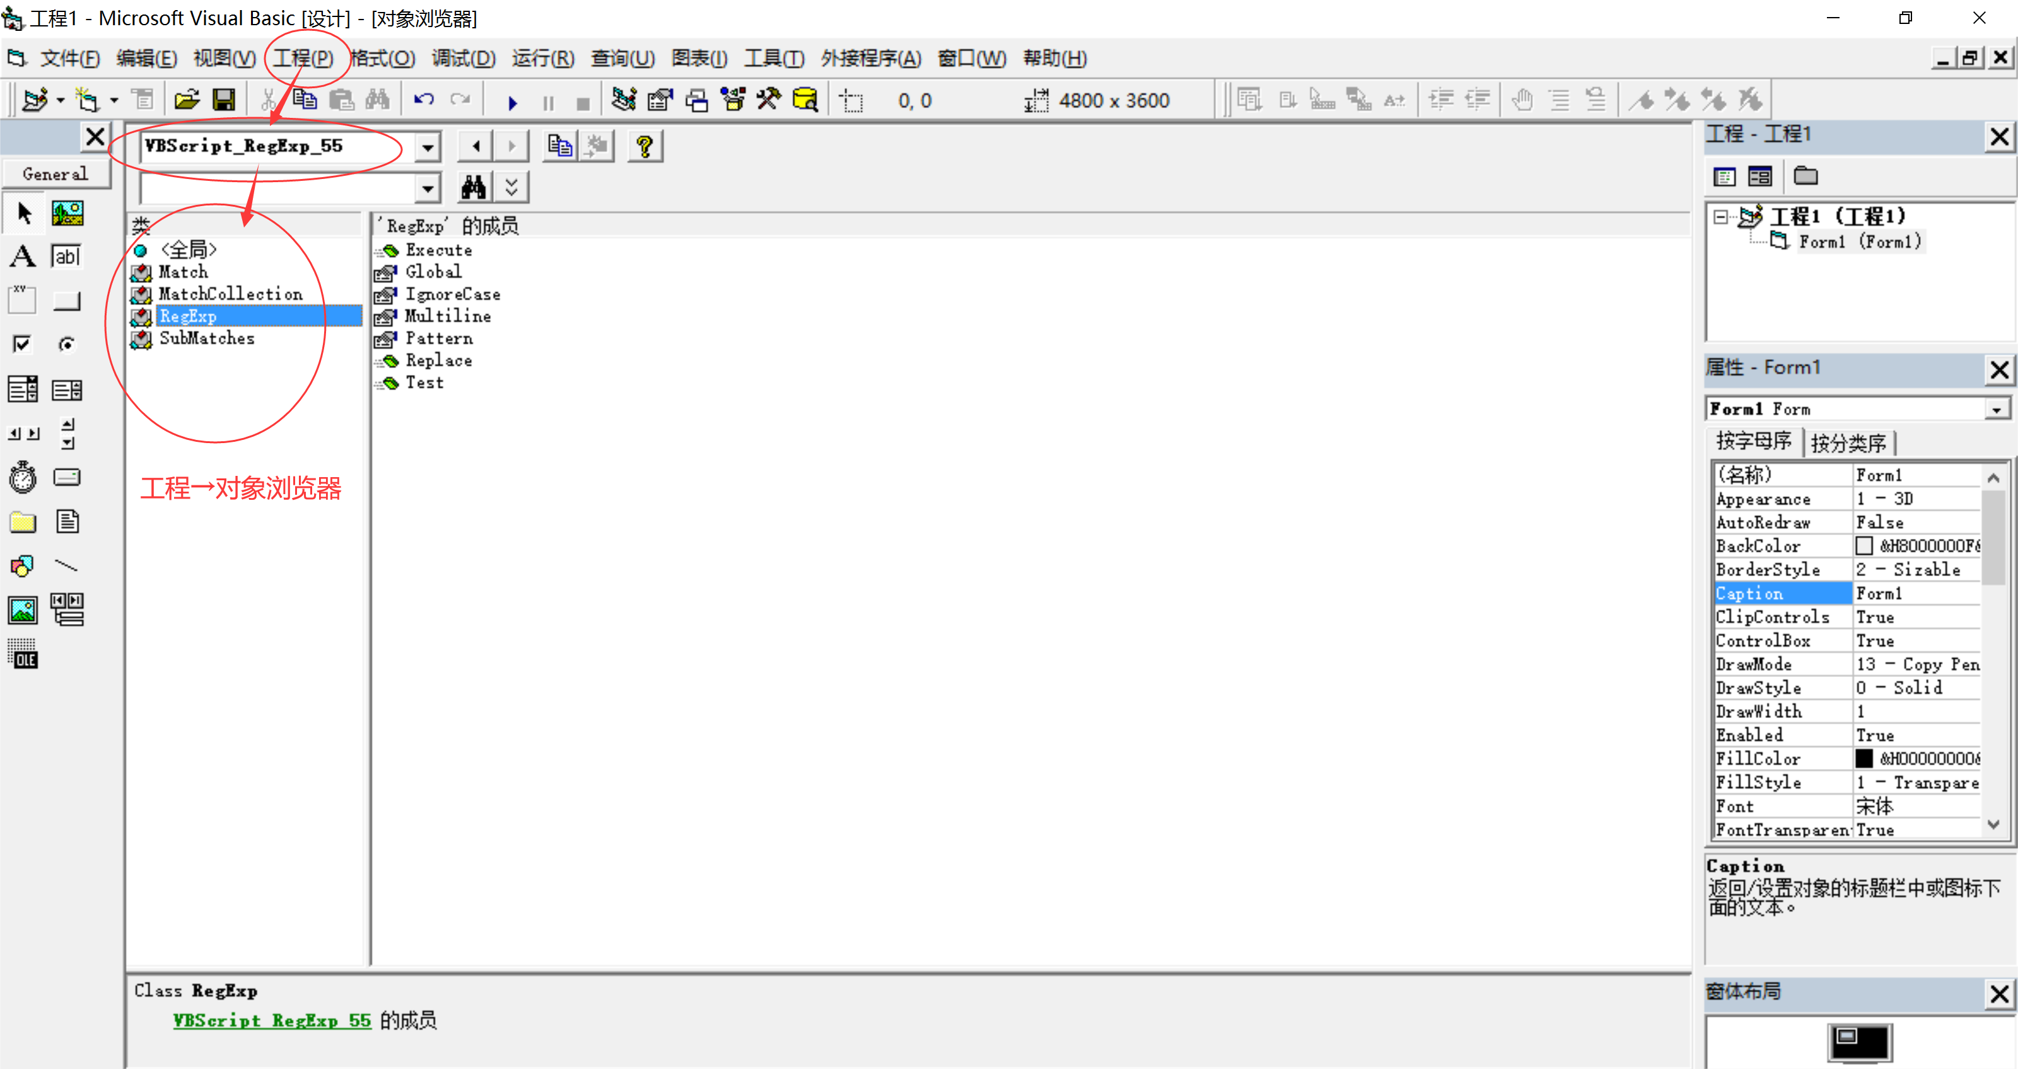Image resolution: width=2018 pixels, height=1069 pixels.
Task: Select the TextBox control in toolbox
Action: (x=67, y=257)
